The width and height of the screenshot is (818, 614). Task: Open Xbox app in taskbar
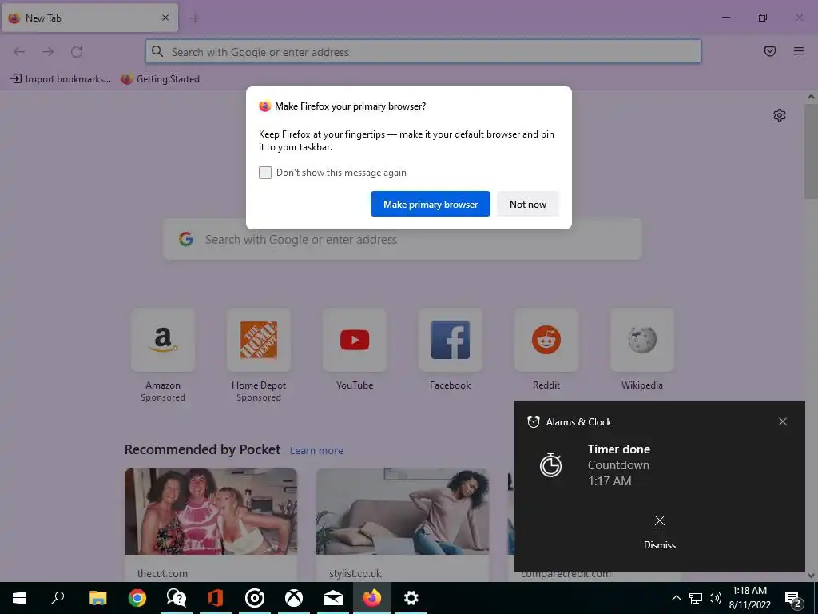pyautogui.click(x=294, y=598)
